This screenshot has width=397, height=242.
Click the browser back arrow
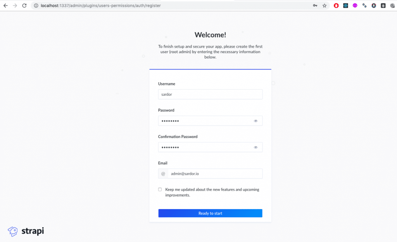5,5
